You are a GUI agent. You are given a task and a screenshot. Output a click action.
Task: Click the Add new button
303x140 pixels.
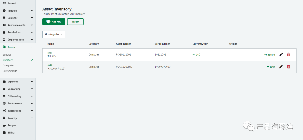54,22
